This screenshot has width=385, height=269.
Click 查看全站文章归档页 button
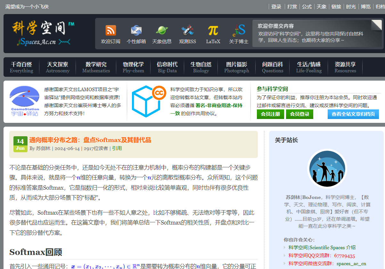(353, 114)
